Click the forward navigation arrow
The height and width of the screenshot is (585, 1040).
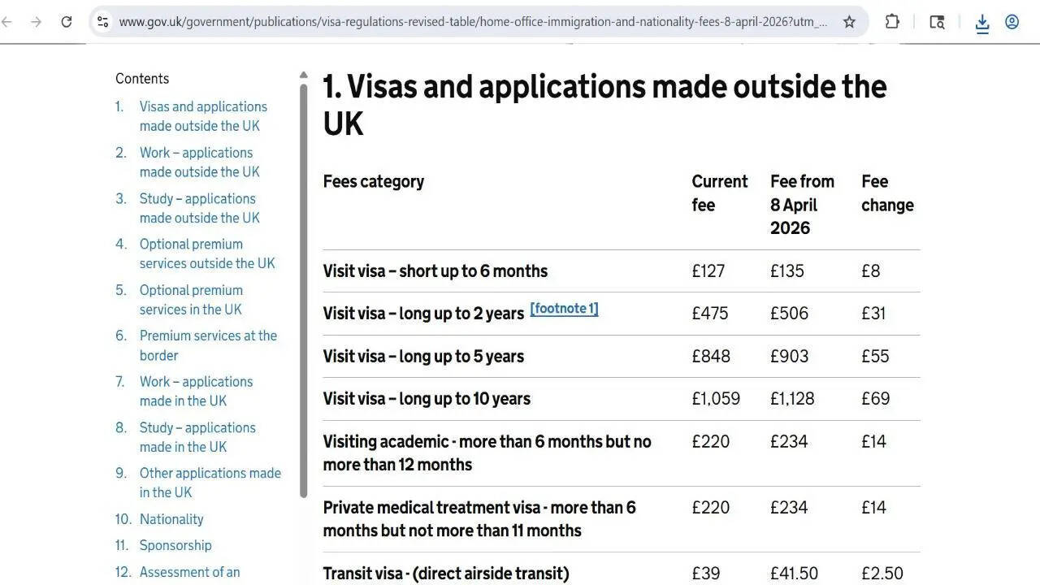pyautogui.click(x=36, y=22)
